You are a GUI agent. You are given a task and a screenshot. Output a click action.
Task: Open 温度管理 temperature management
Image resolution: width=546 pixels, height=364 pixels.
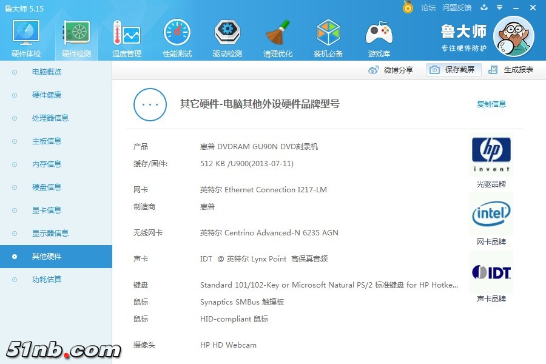(127, 39)
